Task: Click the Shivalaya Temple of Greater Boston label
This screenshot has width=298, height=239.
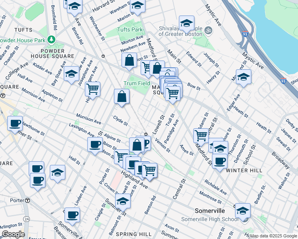Action: (180, 31)
